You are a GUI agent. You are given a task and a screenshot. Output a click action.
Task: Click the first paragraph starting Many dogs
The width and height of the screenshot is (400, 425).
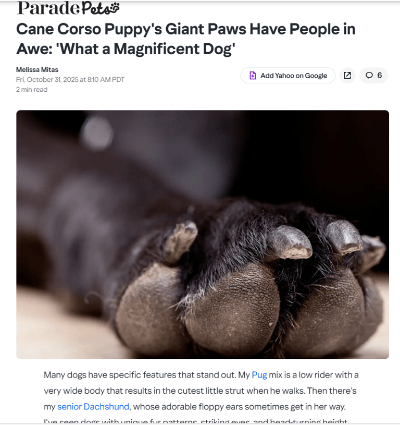[201, 396]
